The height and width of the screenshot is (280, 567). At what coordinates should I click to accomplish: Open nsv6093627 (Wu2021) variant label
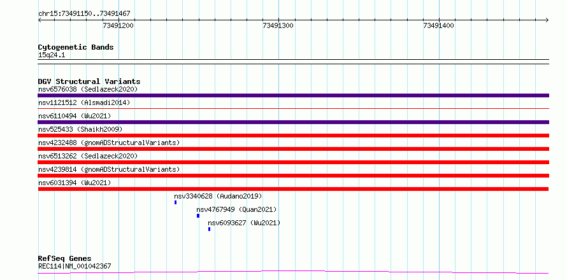[x=244, y=223]
